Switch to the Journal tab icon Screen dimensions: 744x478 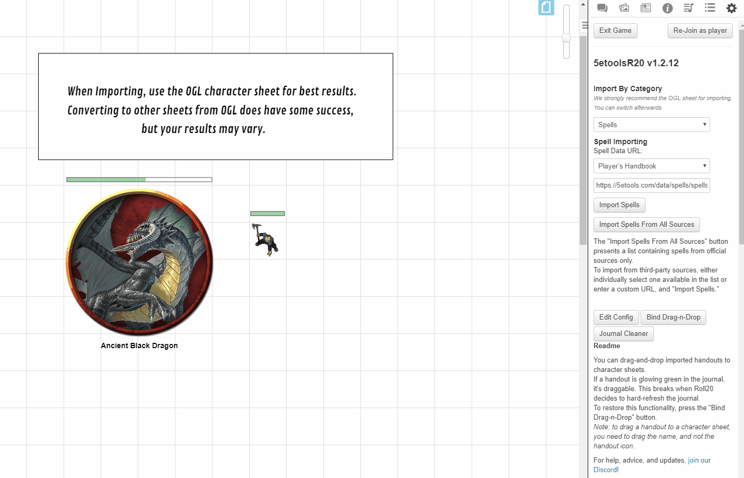[645, 8]
